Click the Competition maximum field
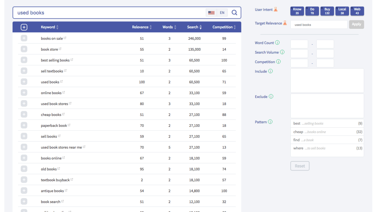 325,63
